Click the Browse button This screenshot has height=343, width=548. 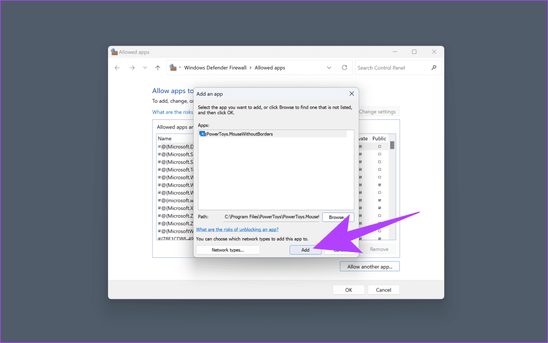coord(338,217)
